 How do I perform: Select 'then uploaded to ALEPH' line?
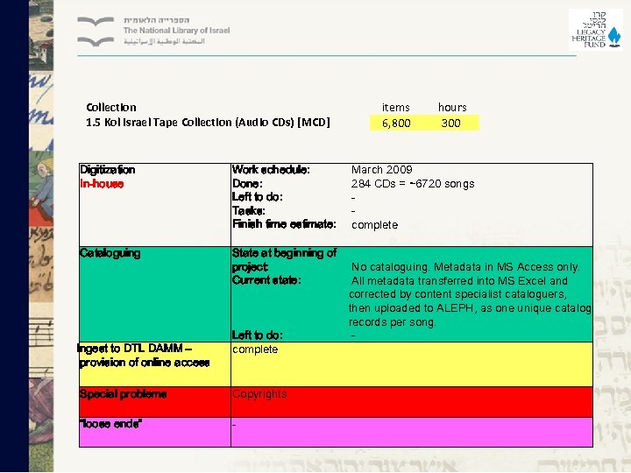[470, 308]
